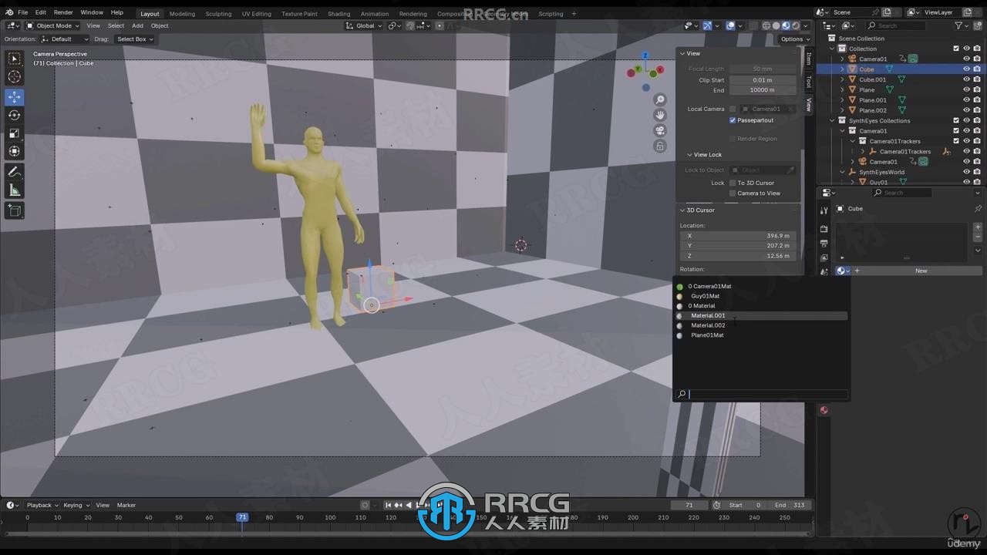The width and height of the screenshot is (987, 555).
Task: Activate the Move tool
Action: (x=15, y=97)
